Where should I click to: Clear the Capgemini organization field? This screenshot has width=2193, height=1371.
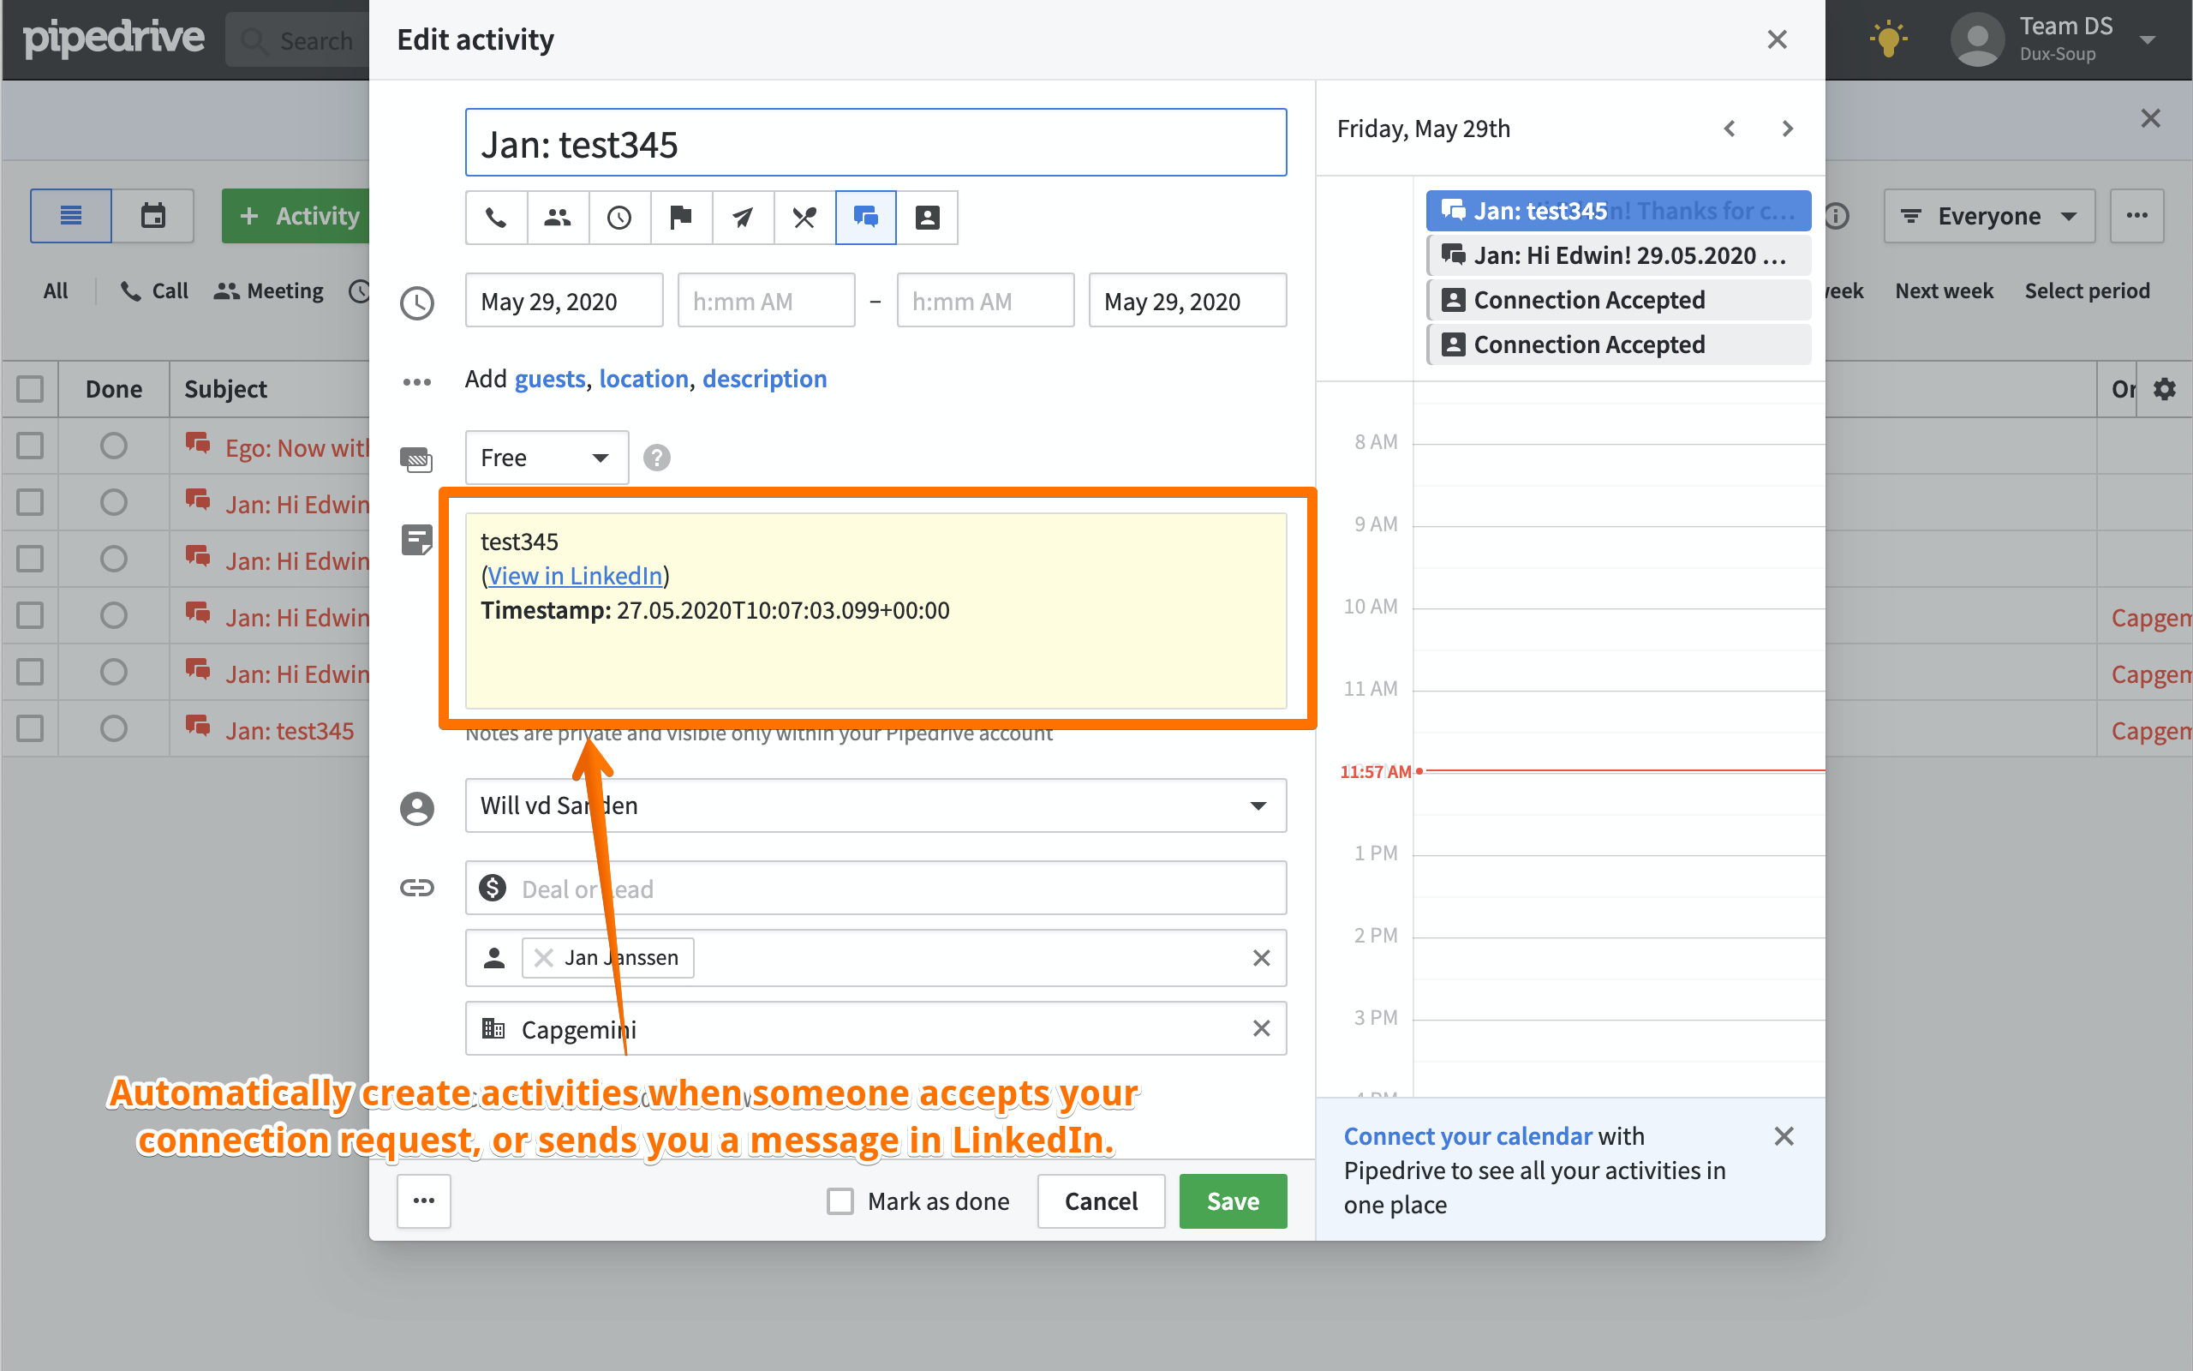click(x=1260, y=1028)
